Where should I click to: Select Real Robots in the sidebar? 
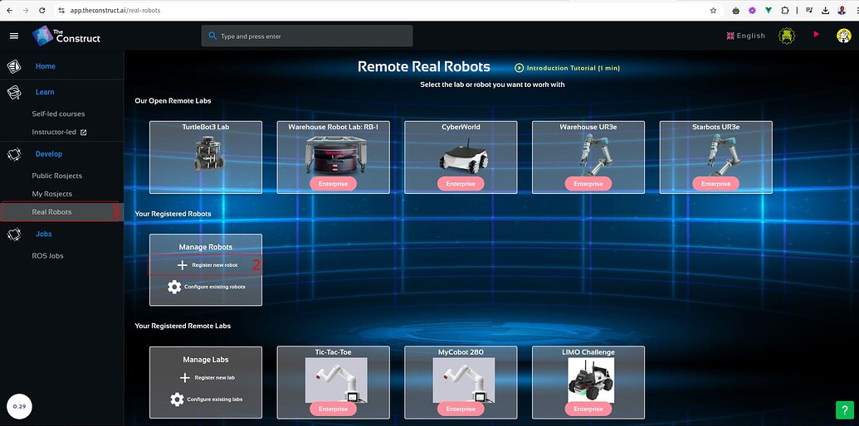click(61, 211)
